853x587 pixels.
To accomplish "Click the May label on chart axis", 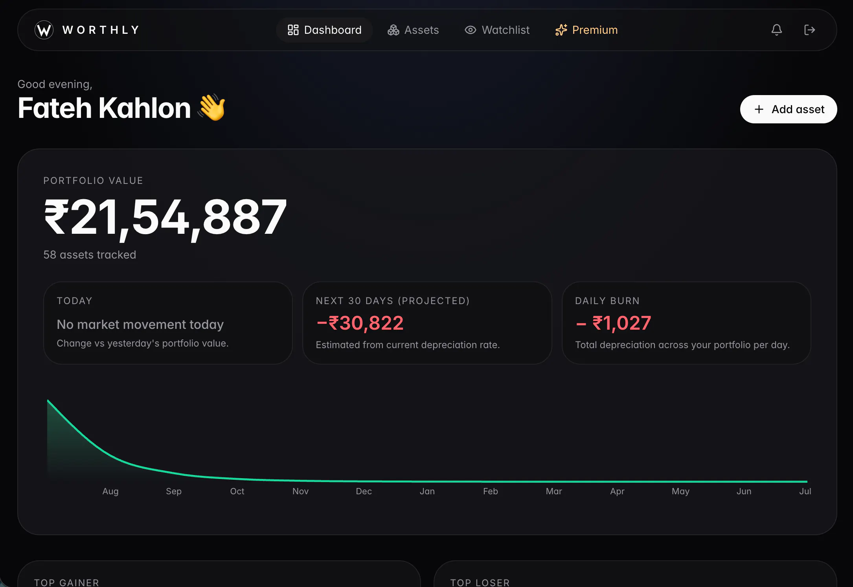I will coord(680,491).
